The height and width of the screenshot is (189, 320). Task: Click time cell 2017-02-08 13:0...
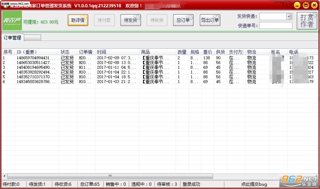pos(116,63)
